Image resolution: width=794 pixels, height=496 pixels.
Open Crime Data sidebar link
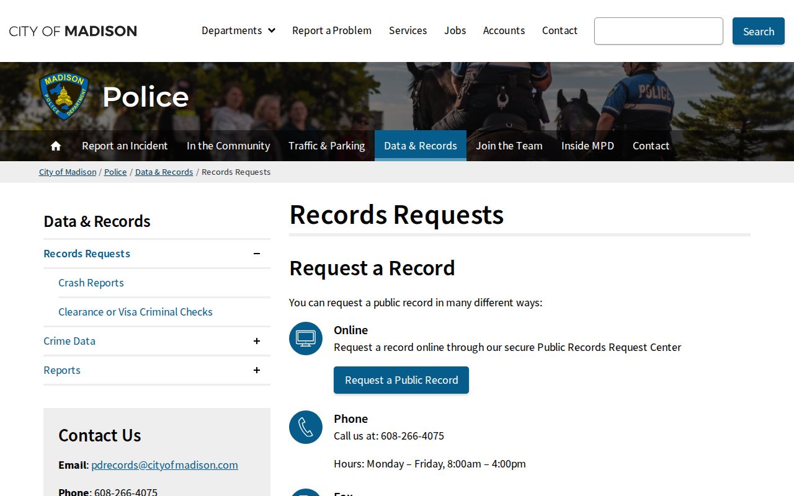click(69, 341)
